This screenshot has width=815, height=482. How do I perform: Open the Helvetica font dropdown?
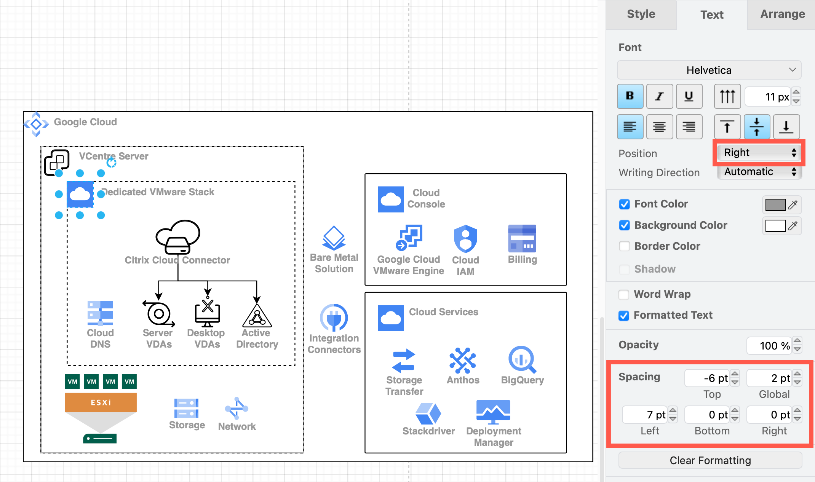[x=709, y=70]
